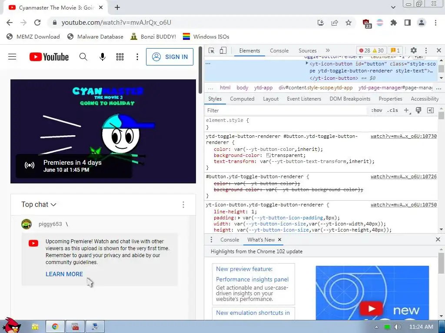Screen dimensions: 445x333
Task: Open the Malware Database bookmark
Action: (95, 36)
